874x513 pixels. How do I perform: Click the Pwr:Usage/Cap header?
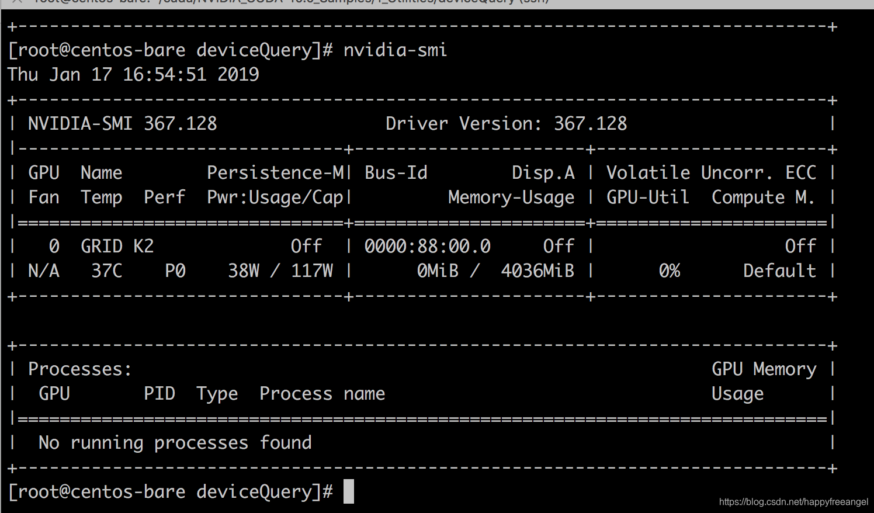pyautogui.click(x=275, y=198)
